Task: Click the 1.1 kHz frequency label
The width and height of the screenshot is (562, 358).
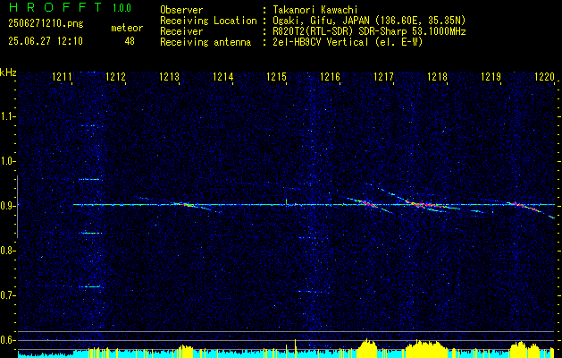Action: (7, 116)
